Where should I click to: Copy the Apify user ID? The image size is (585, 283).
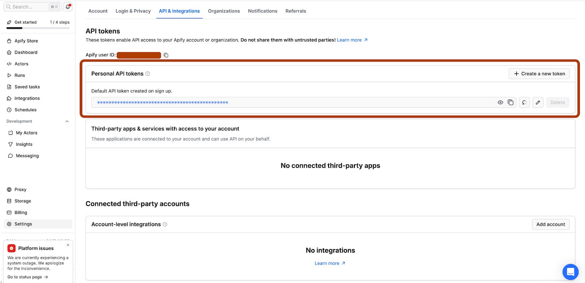point(166,55)
